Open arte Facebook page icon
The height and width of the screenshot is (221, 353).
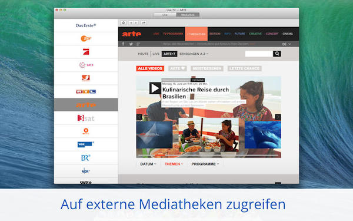coord(123,44)
